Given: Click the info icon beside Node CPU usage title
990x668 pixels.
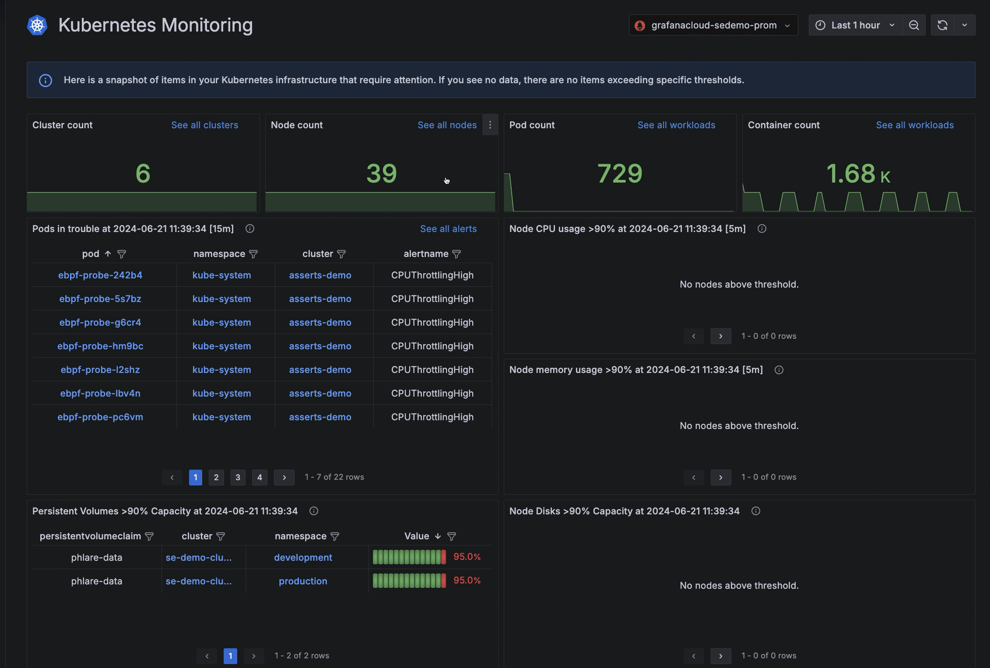Looking at the screenshot, I should click(x=762, y=229).
